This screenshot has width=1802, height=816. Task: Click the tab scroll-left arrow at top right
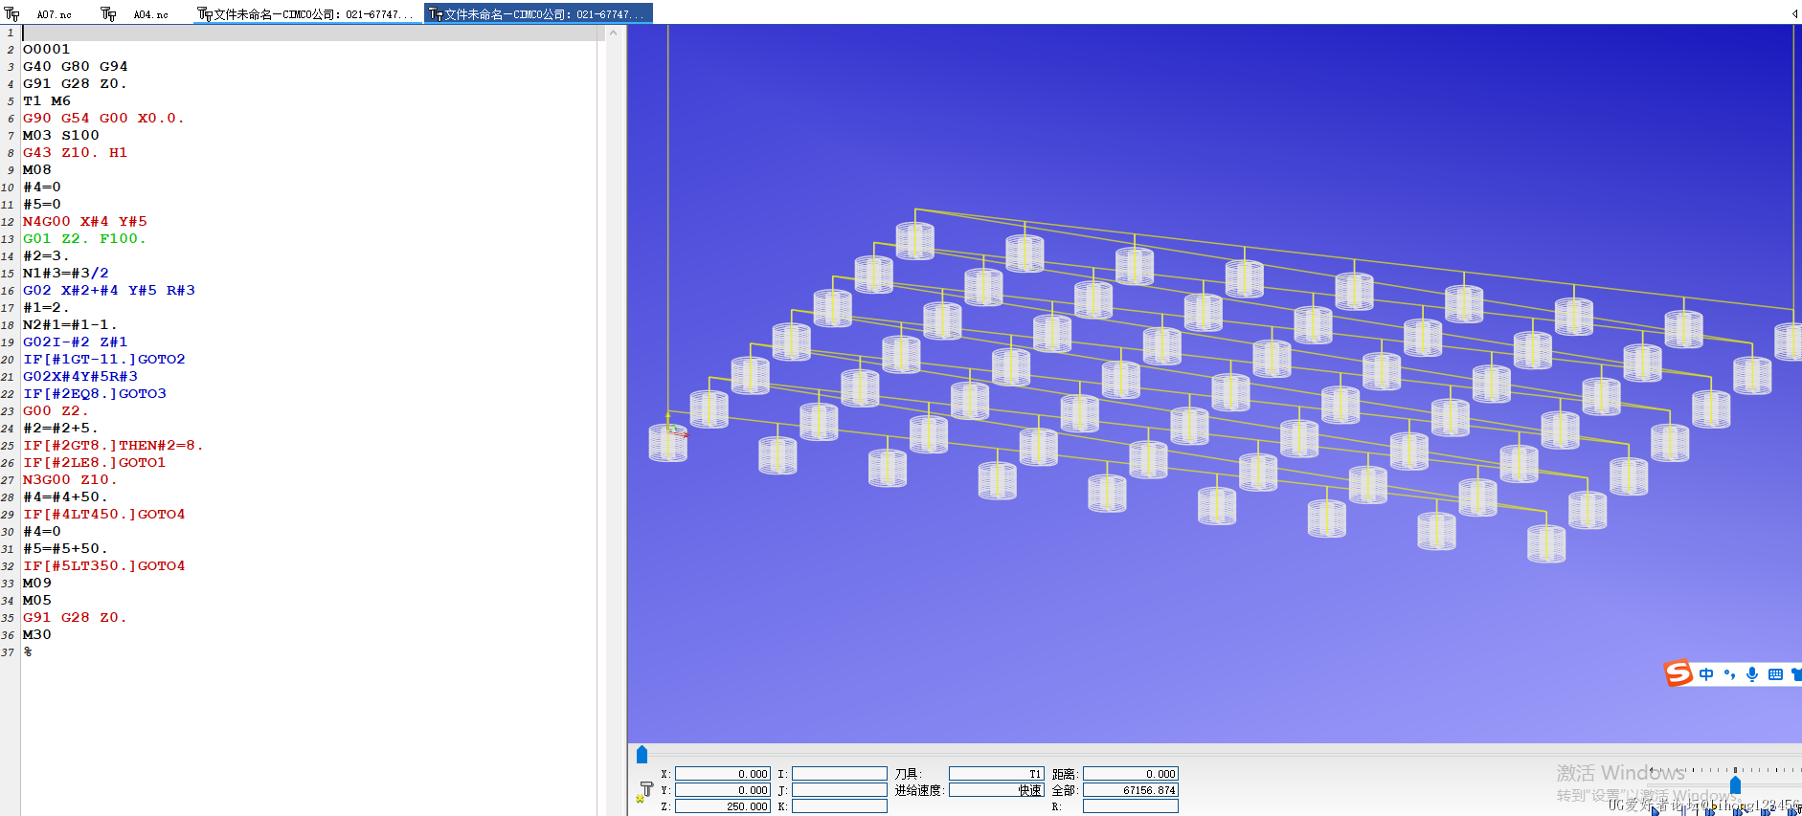(x=1793, y=14)
